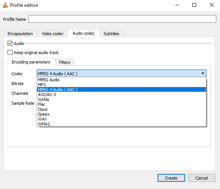
Task: Click the Bitrate label
Action: [x=17, y=84]
